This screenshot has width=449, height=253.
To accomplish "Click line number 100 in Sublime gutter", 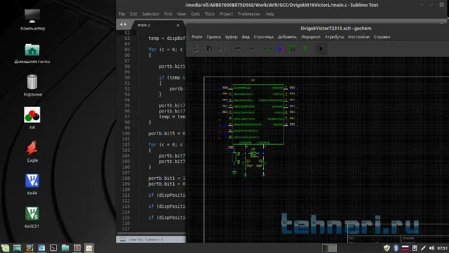I will (x=126, y=133).
